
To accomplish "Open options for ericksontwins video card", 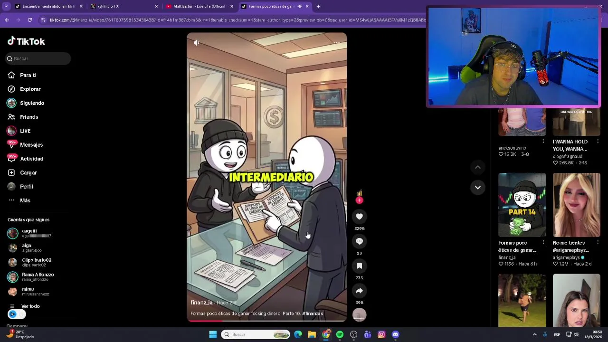I will [x=543, y=142].
